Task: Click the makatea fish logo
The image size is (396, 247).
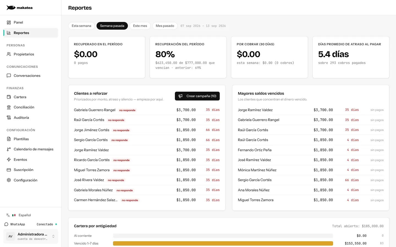Action: pyautogui.click(x=11, y=8)
